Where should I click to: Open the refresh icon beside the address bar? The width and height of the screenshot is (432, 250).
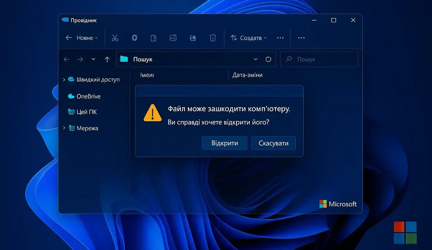268,59
